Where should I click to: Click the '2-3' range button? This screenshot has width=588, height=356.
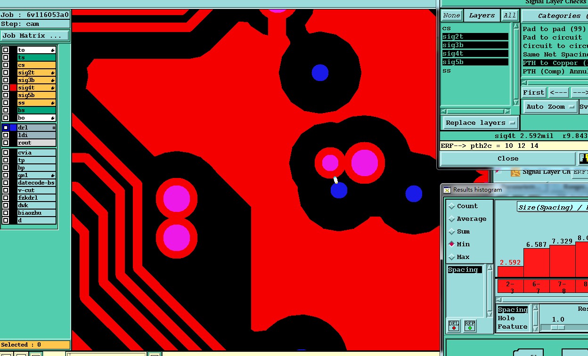pyautogui.click(x=510, y=287)
